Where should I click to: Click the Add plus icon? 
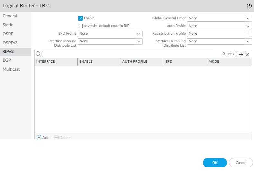pyautogui.click(x=39, y=137)
